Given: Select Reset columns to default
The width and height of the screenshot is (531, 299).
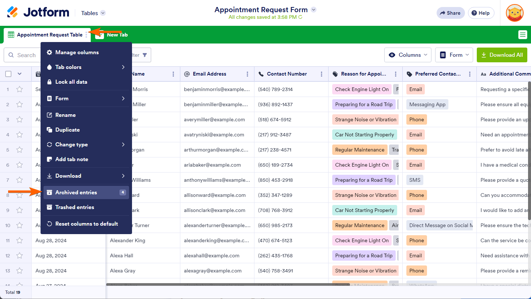Looking at the screenshot, I should 86,224.
